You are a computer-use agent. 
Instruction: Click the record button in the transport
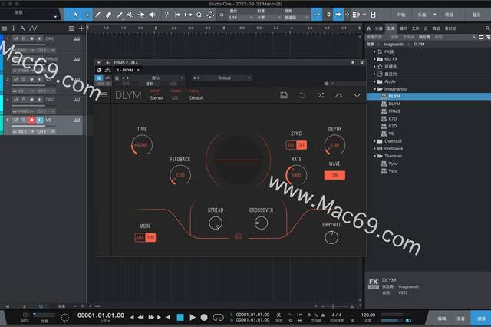204,318
